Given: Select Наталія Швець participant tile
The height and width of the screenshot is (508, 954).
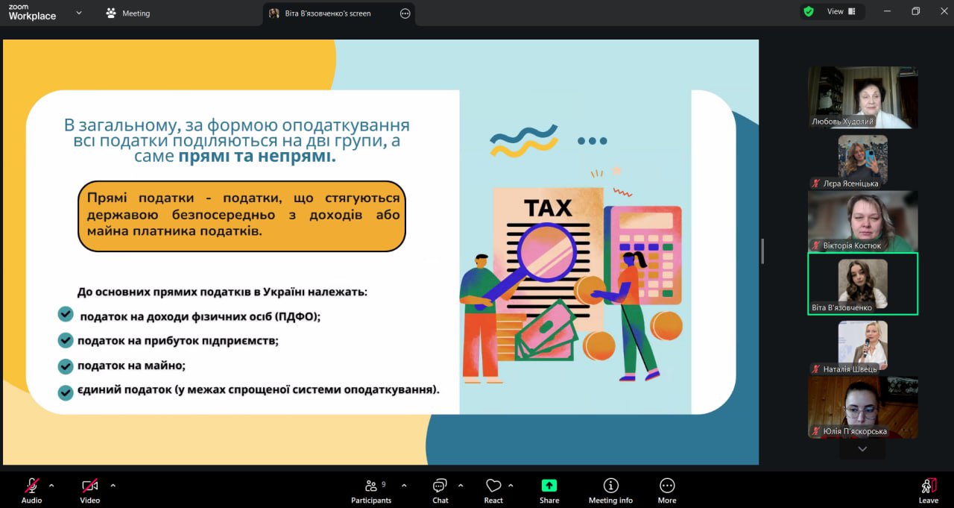Looking at the screenshot, I should [x=863, y=345].
